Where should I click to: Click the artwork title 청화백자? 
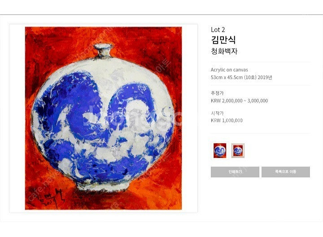click(224, 51)
